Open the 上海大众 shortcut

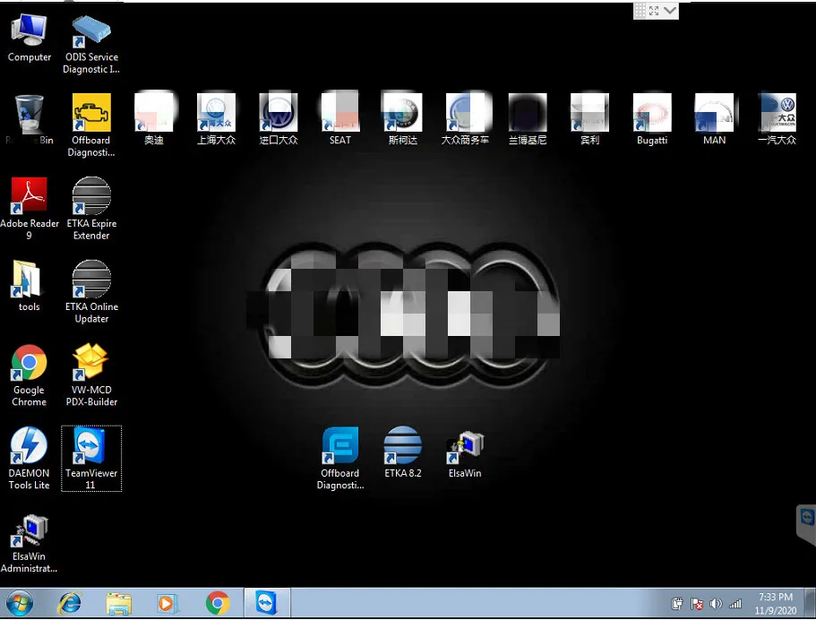point(216,120)
